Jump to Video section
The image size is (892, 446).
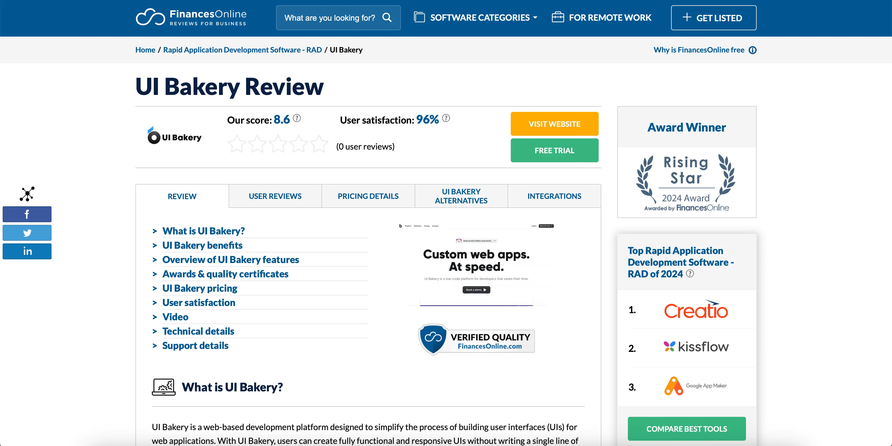[175, 317]
